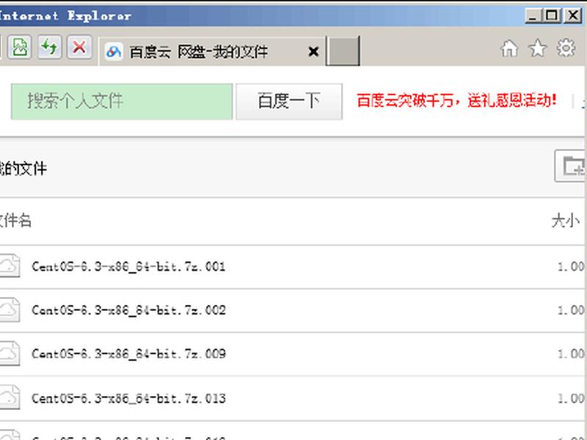Maximize the Internet Explorer window

(552, 15)
